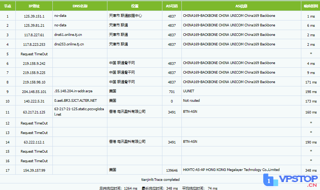The image size is (320, 190).
Task: Click AS info Not routed
Action: (191, 101)
